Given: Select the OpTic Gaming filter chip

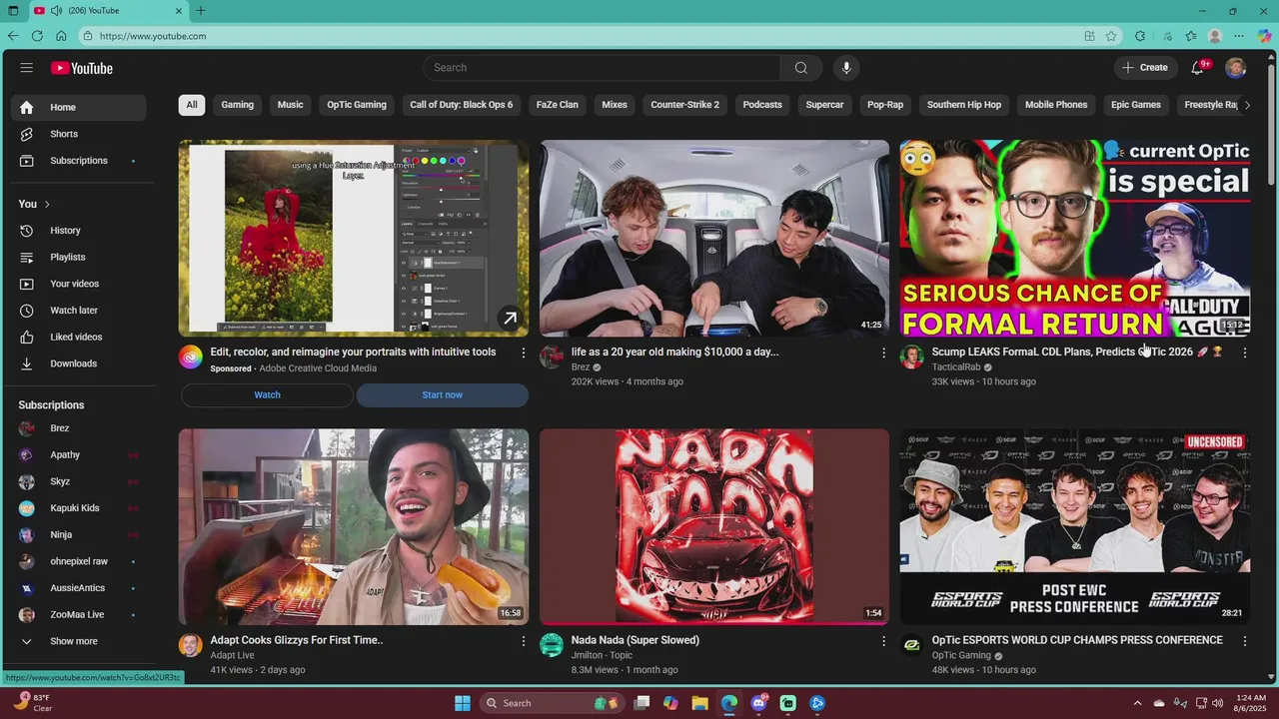Looking at the screenshot, I should pyautogui.click(x=357, y=105).
